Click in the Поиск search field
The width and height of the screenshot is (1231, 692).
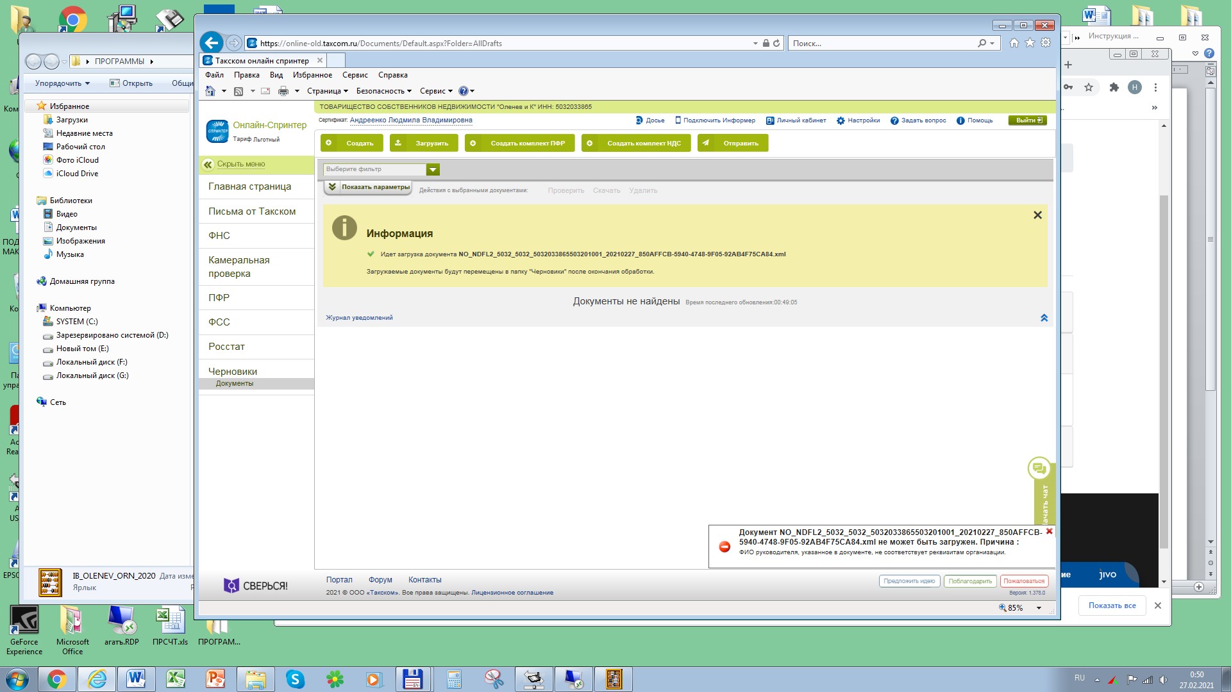coord(882,44)
